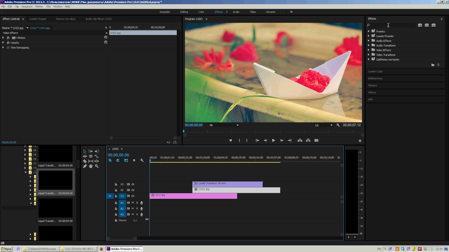Screen dimensions: 449x252
Task: Expand the Opacity effect properties
Action: click(x=3, y=43)
